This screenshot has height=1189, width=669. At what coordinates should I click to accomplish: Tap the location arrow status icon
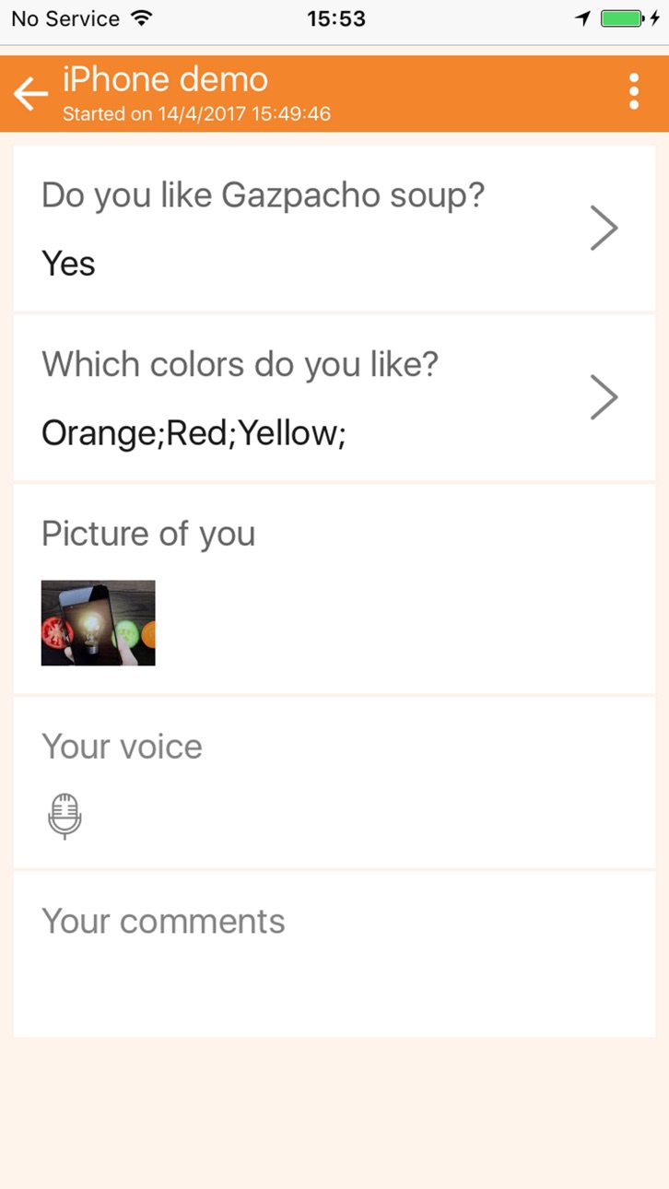point(582,18)
